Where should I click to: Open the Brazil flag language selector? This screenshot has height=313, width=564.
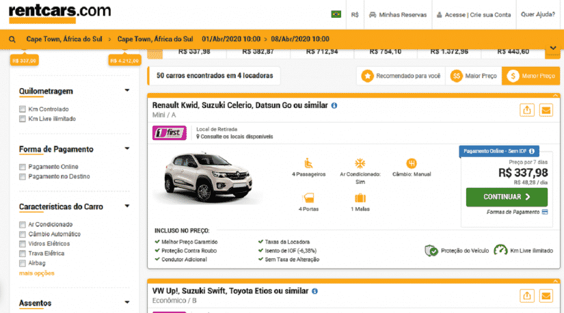pyautogui.click(x=336, y=14)
